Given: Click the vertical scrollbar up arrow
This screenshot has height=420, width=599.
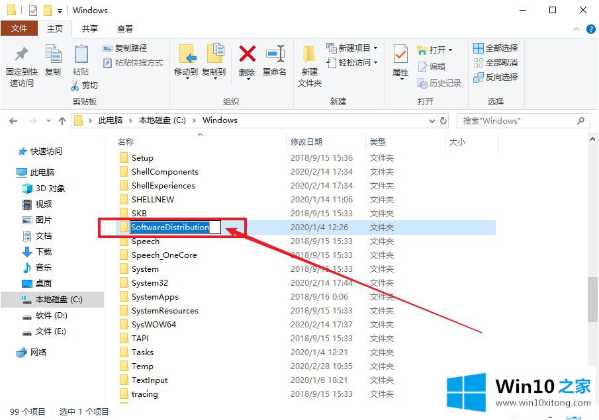Looking at the screenshot, I should point(592,140).
